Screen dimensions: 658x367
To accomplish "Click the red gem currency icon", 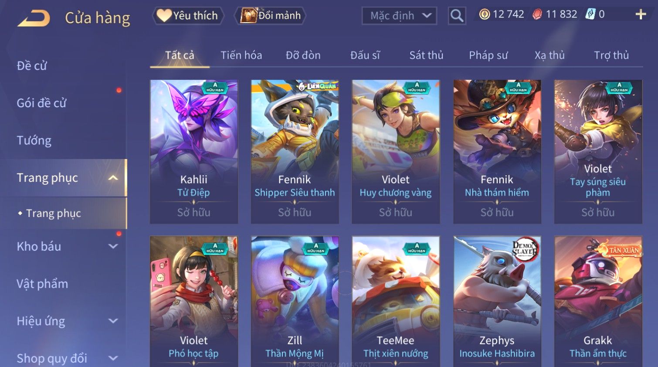I will click(x=537, y=14).
